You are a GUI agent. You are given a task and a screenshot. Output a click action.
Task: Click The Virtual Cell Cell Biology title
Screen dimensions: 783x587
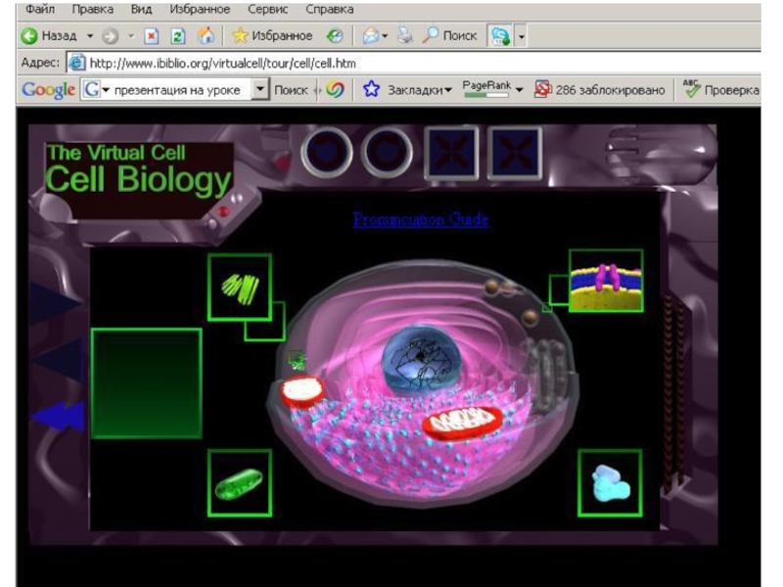pos(138,169)
